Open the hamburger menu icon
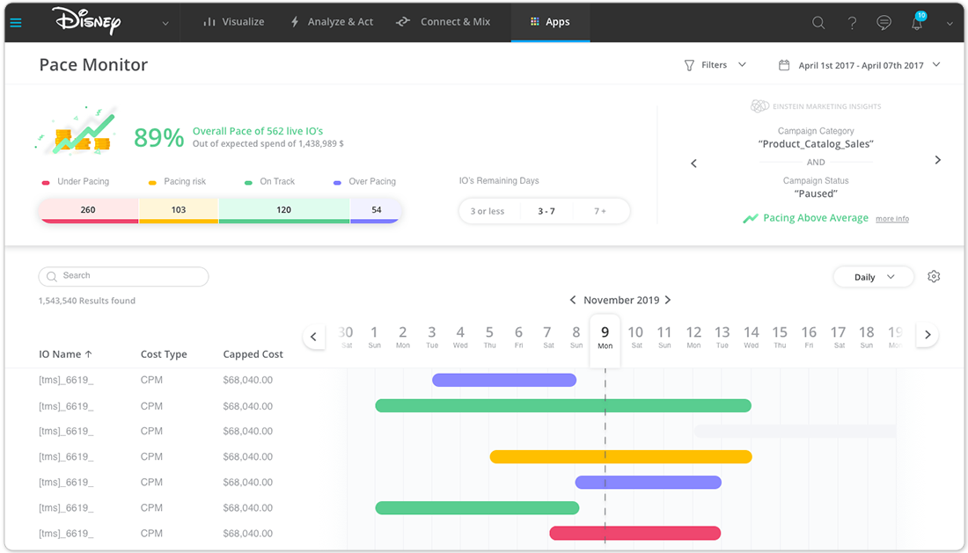 click(15, 23)
